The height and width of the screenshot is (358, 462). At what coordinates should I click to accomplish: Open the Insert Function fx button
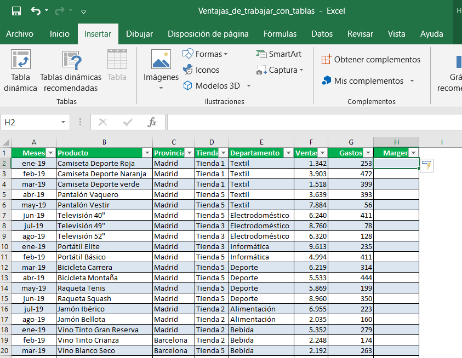pyautogui.click(x=152, y=122)
